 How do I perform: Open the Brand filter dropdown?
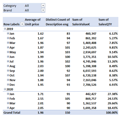point(43,10)
